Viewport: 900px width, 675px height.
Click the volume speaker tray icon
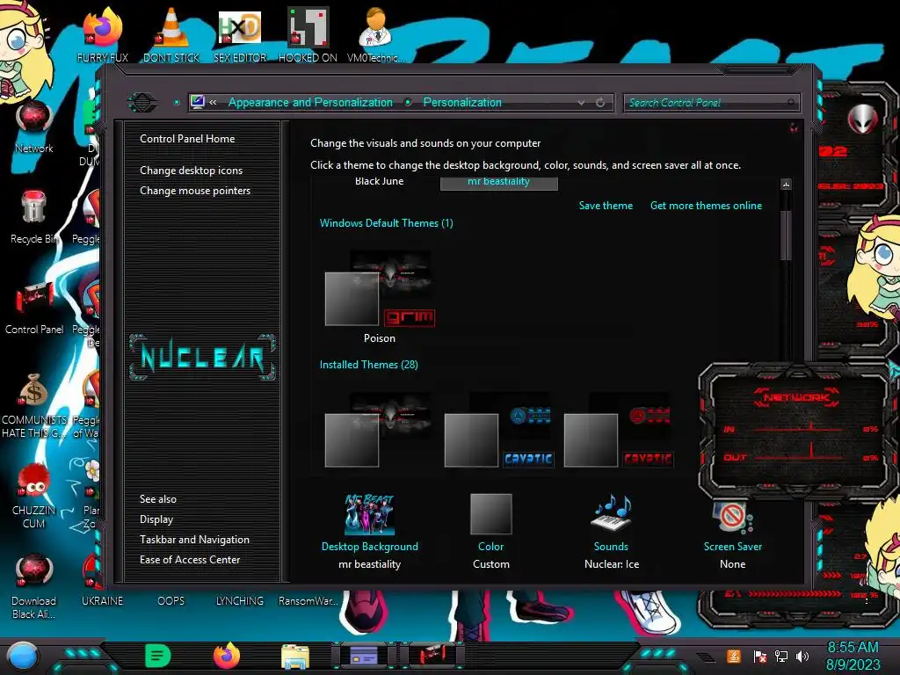(802, 656)
